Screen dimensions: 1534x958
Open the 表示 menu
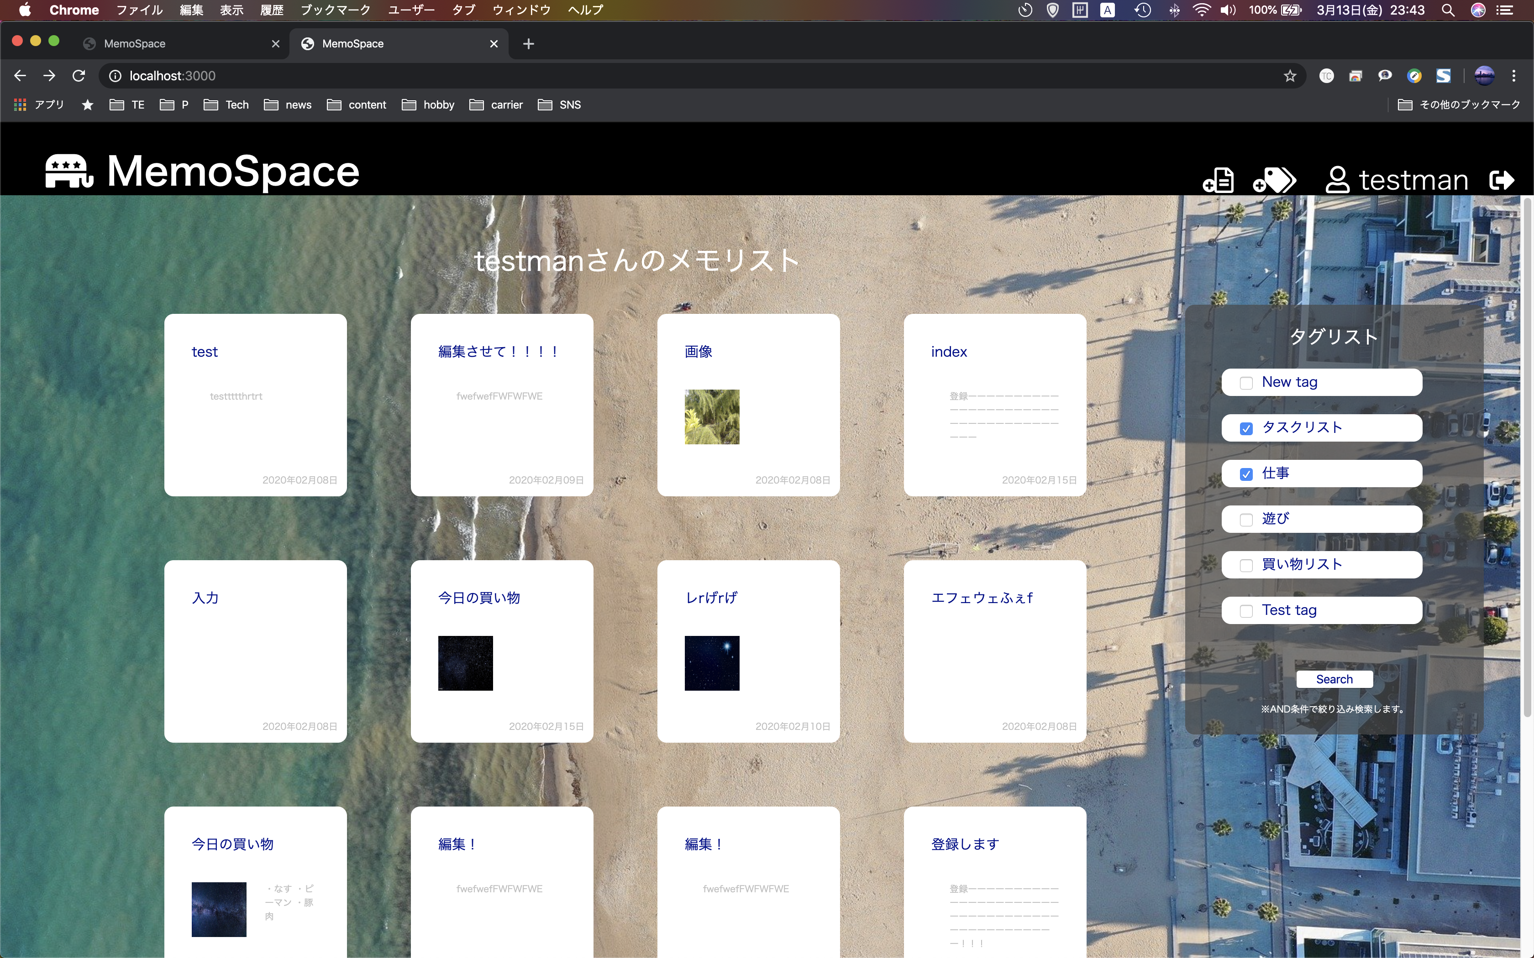[x=231, y=10]
